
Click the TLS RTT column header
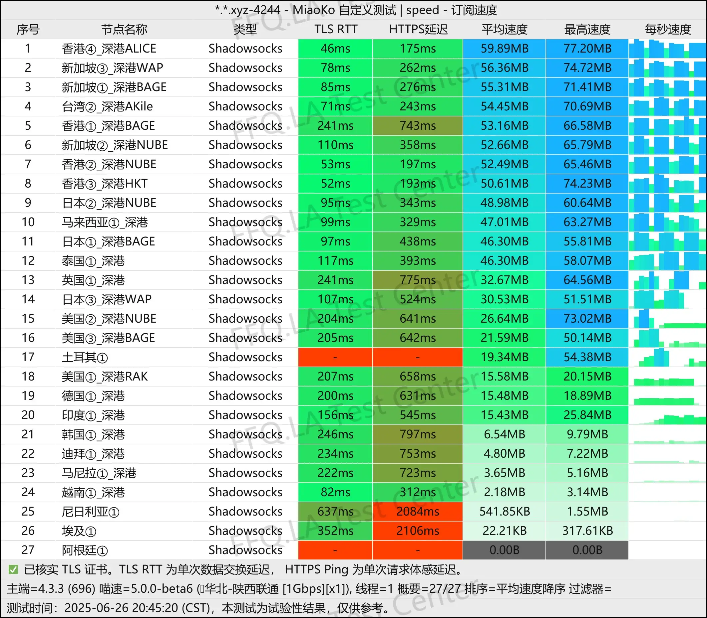click(336, 29)
